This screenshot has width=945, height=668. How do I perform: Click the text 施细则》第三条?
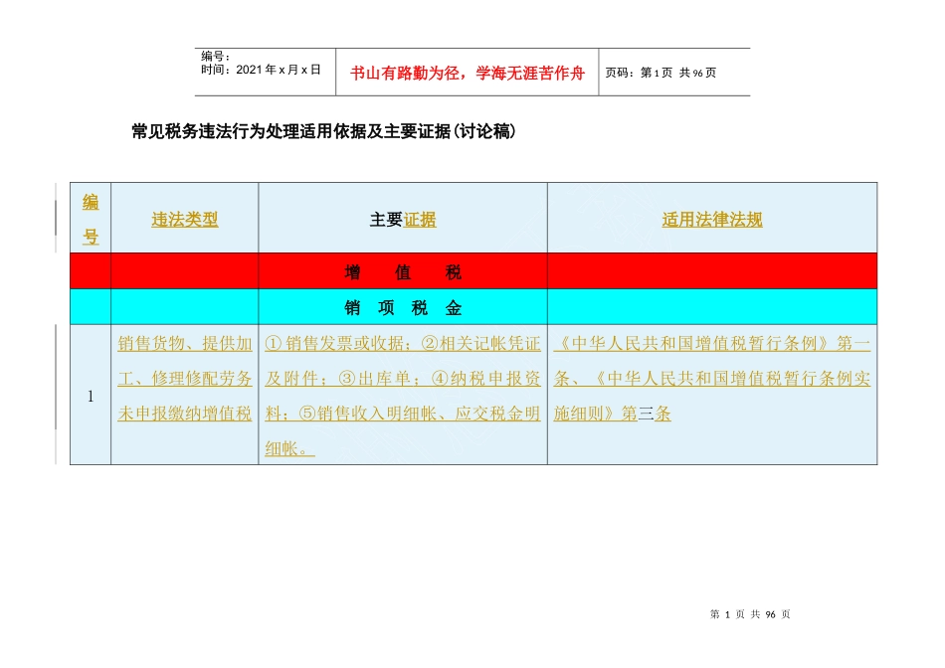(612, 414)
